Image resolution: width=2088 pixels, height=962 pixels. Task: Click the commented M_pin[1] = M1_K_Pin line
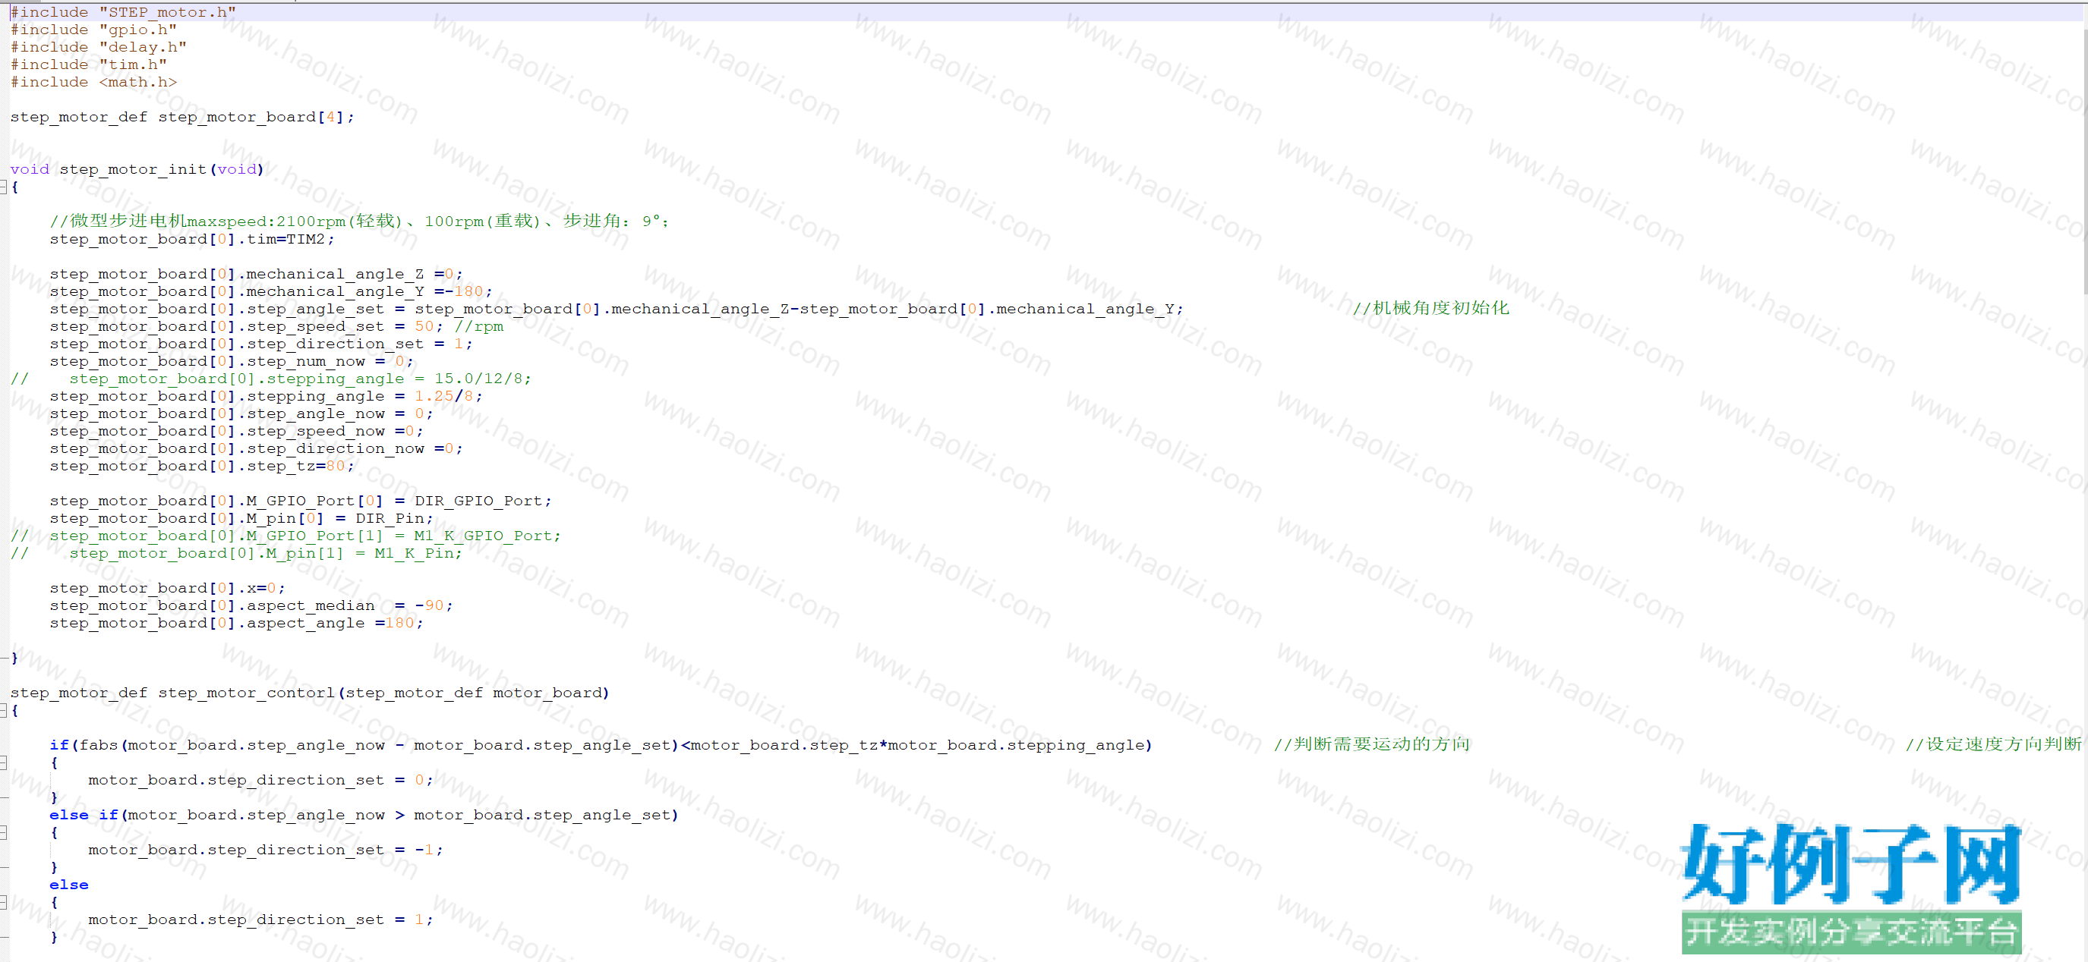236,554
